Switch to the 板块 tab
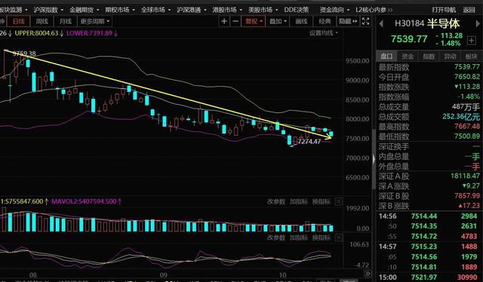The image size is (483, 282). (x=471, y=57)
